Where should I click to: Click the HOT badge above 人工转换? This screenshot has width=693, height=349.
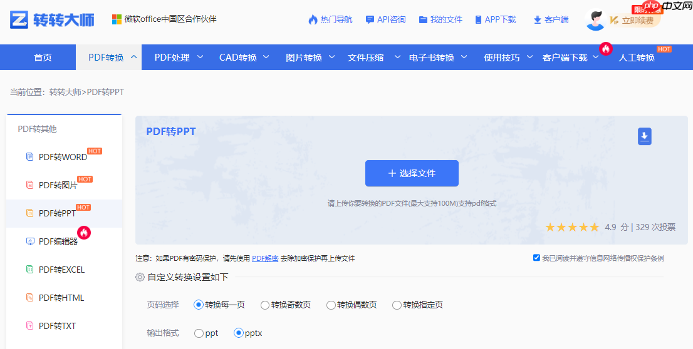coord(664,49)
